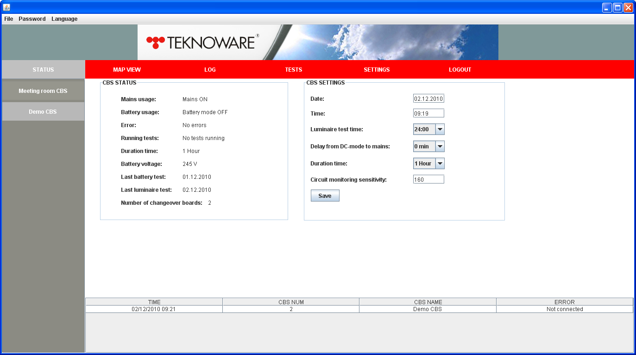Click the Save button
636x355 pixels.
click(325, 196)
